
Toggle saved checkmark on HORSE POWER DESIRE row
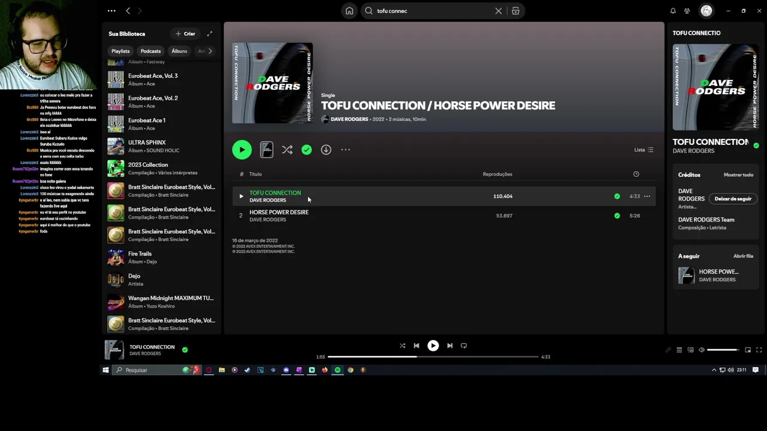point(617,215)
